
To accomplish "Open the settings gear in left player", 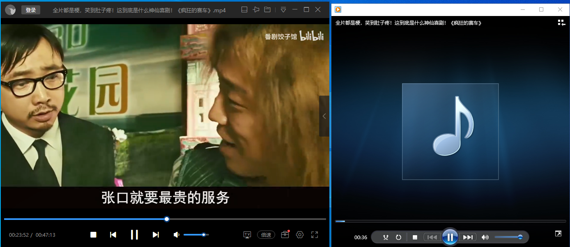I will (x=299, y=234).
